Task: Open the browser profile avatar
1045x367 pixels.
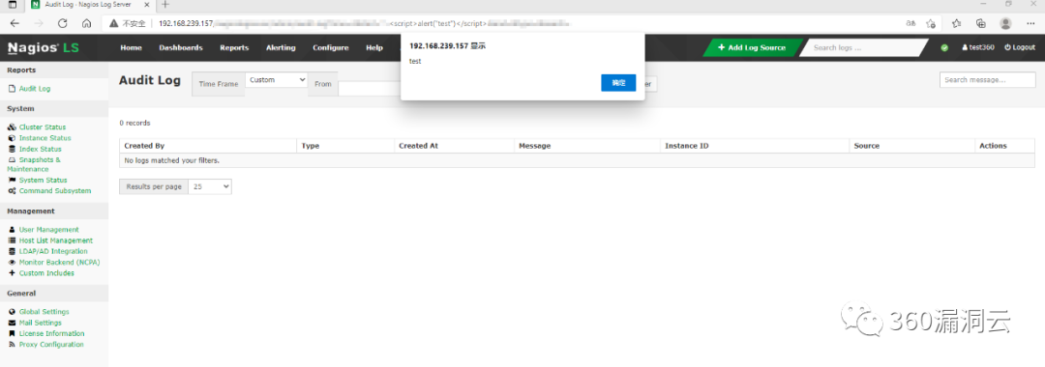Action: coord(1005,23)
